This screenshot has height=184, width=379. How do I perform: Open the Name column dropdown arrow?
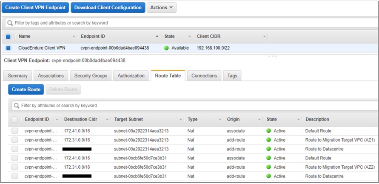(x=74, y=36)
